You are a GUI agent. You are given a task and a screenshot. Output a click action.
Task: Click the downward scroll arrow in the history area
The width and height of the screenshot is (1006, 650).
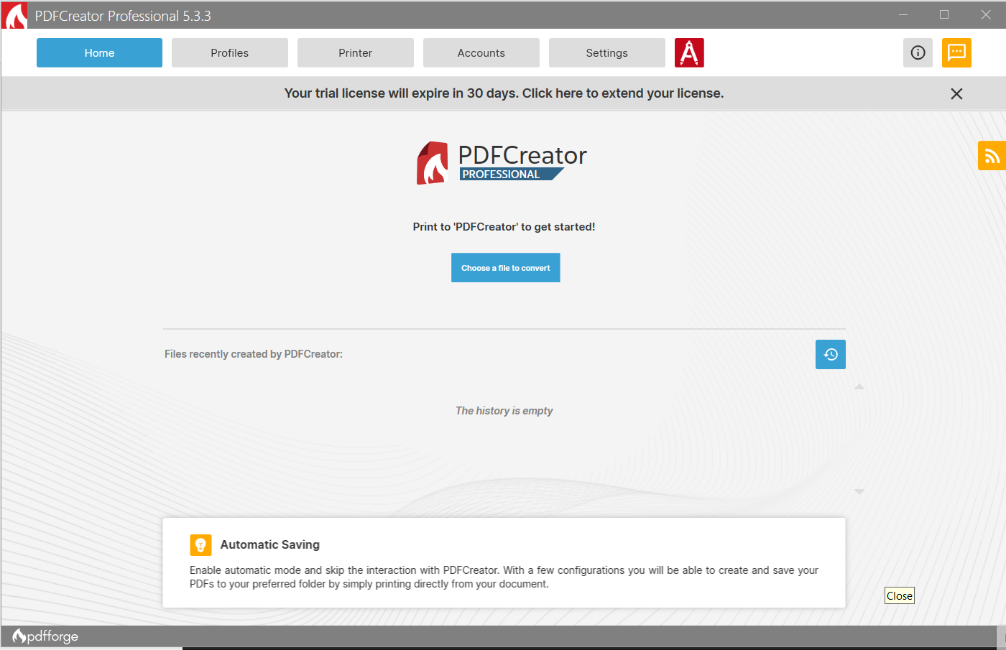point(859,491)
